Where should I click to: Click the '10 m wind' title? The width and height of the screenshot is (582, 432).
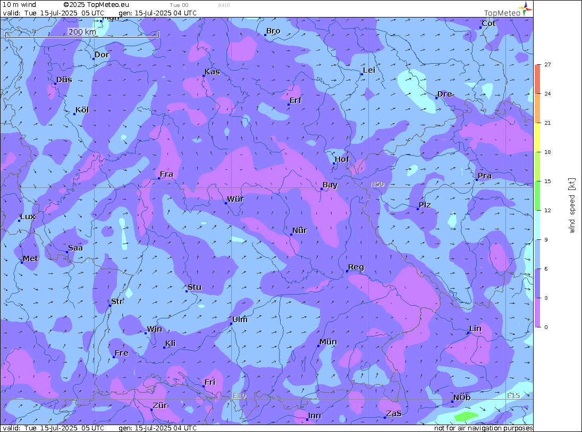[x=19, y=5]
